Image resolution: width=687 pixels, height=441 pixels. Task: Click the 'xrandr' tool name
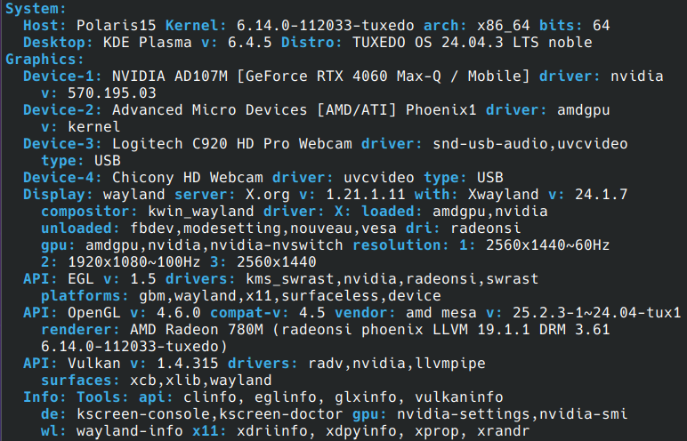(x=503, y=431)
